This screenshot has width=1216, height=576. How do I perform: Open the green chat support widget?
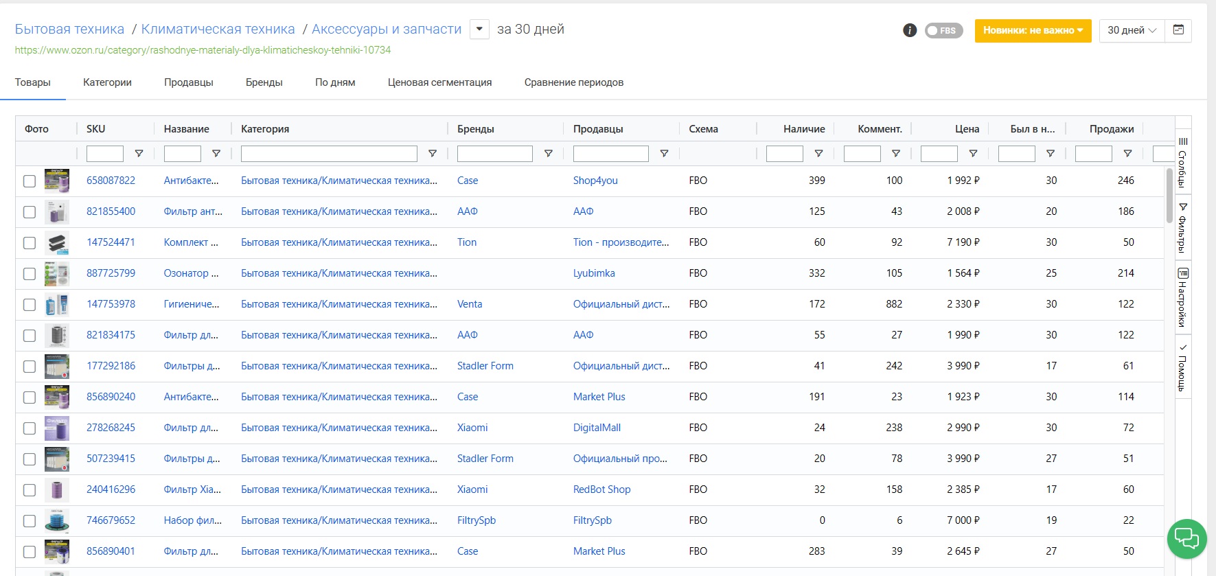click(x=1186, y=538)
